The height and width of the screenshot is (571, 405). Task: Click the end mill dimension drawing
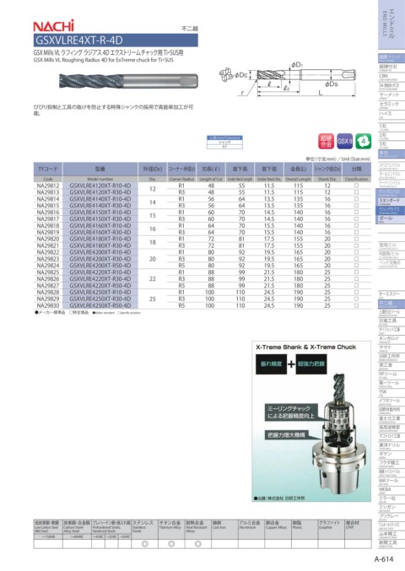288,79
